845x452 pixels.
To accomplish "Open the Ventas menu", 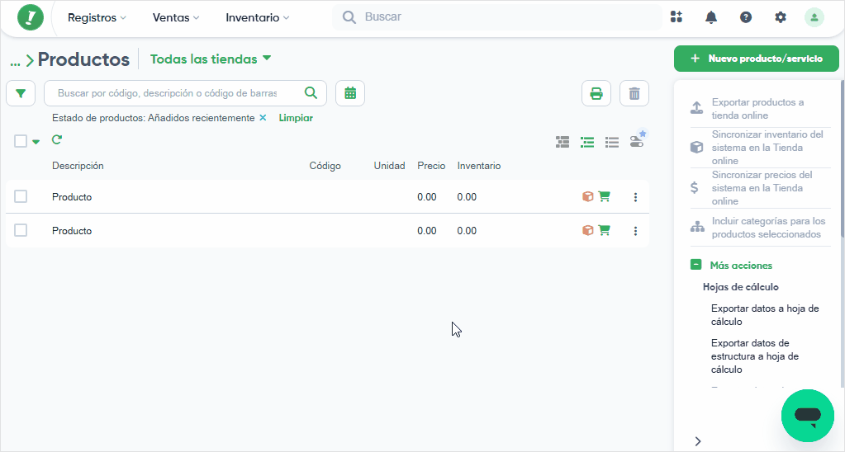I will (176, 17).
